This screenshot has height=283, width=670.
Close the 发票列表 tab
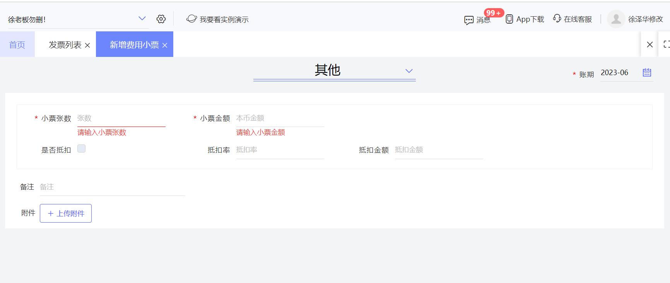(87, 45)
